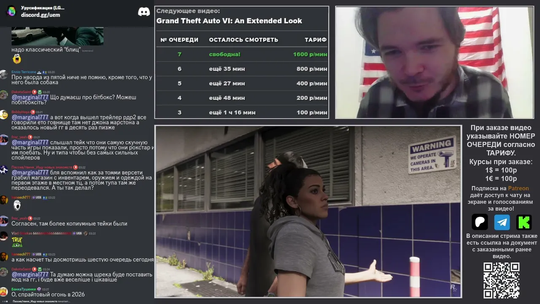Viewport: 540px width, 304px height.
Task: Click the '200 р/мин' tariff cell
Action: click(312, 98)
